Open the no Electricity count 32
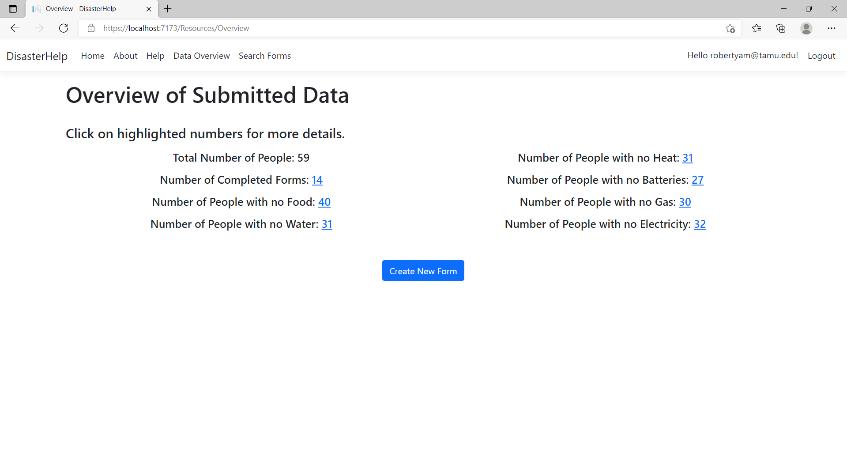 [700, 224]
